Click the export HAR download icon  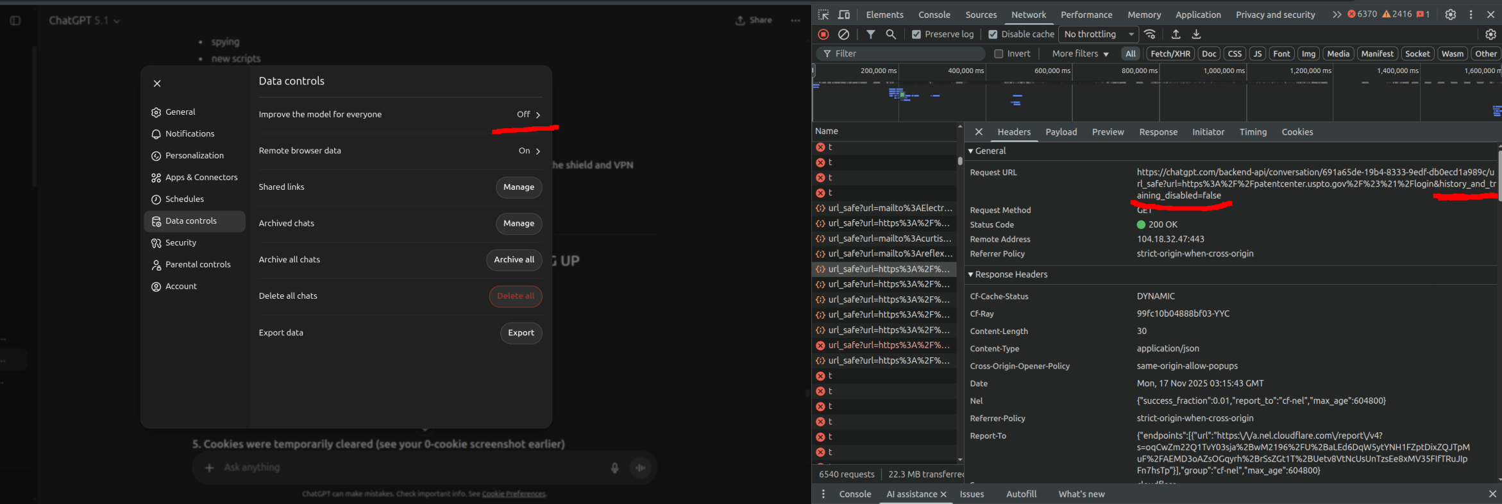[x=1196, y=35]
